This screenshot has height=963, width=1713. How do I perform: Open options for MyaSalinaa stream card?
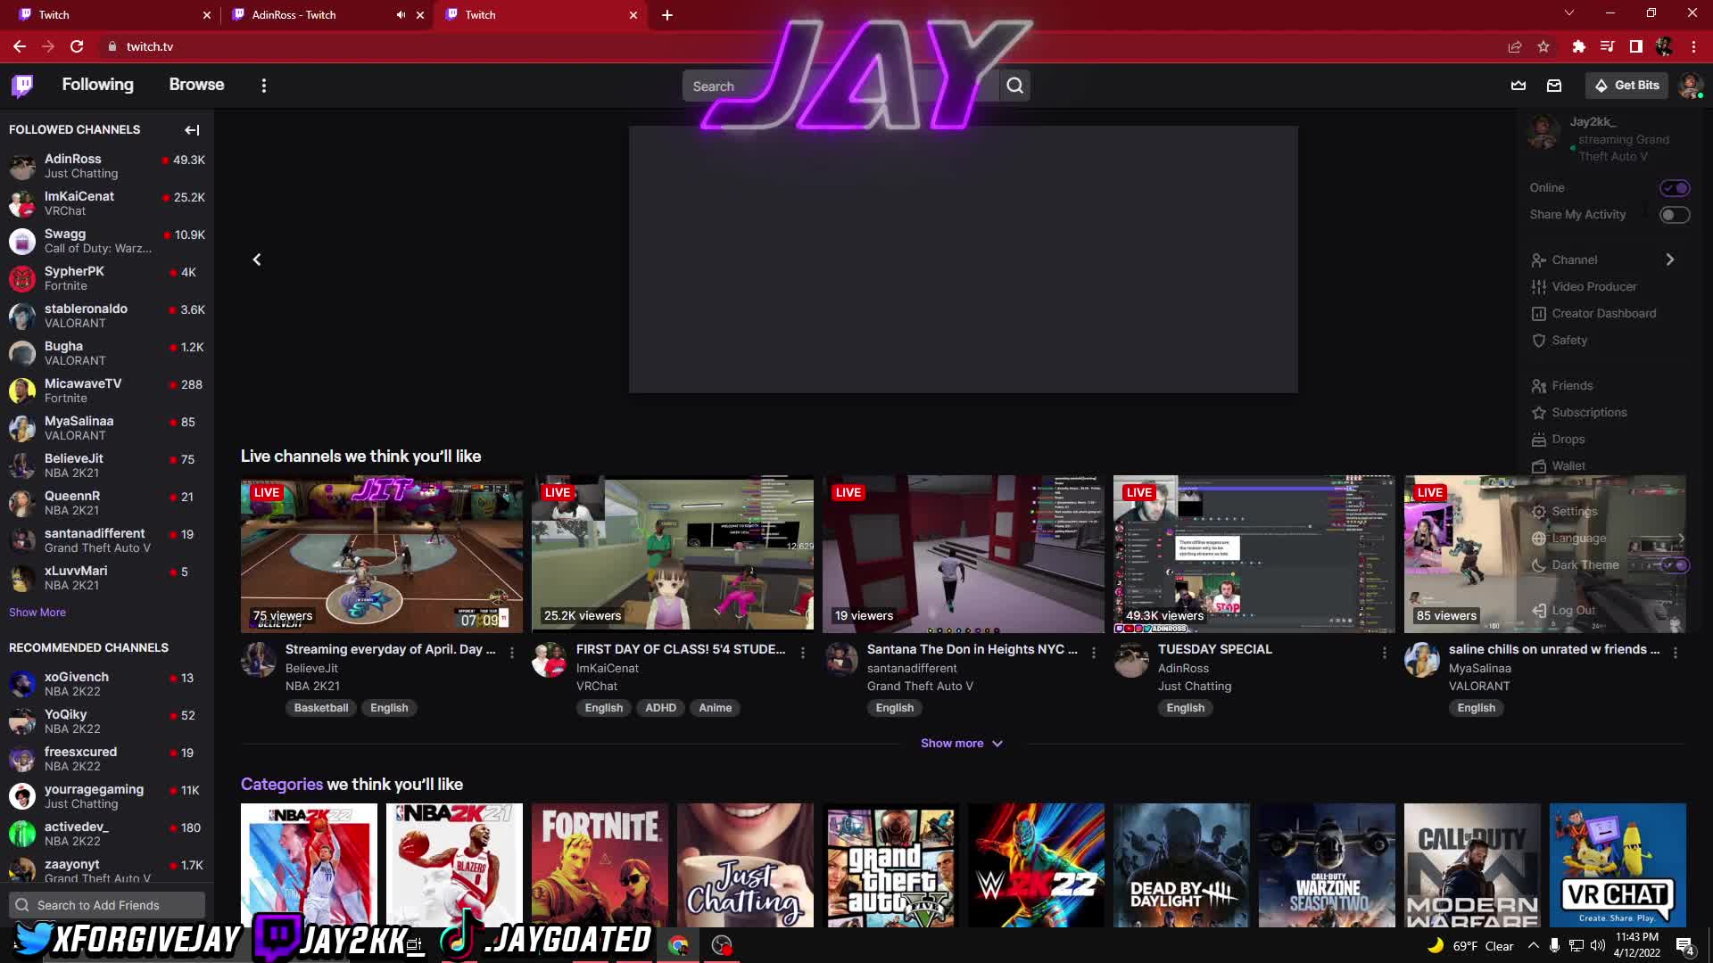point(1676,653)
